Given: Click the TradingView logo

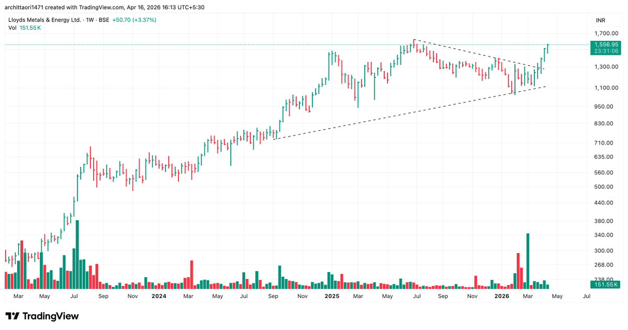Looking at the screenshot, I should 42,316.
